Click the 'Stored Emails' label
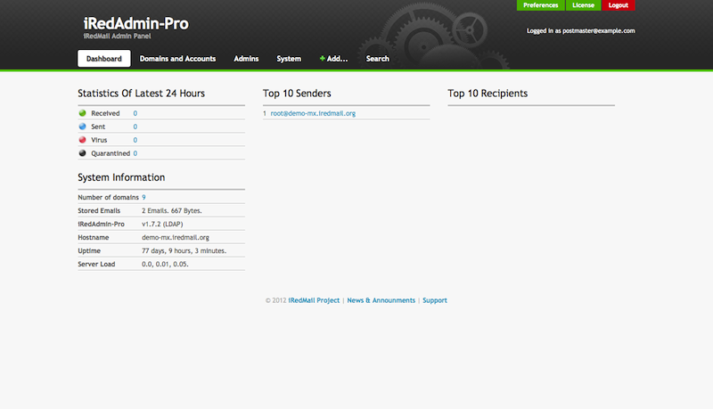 99,211
